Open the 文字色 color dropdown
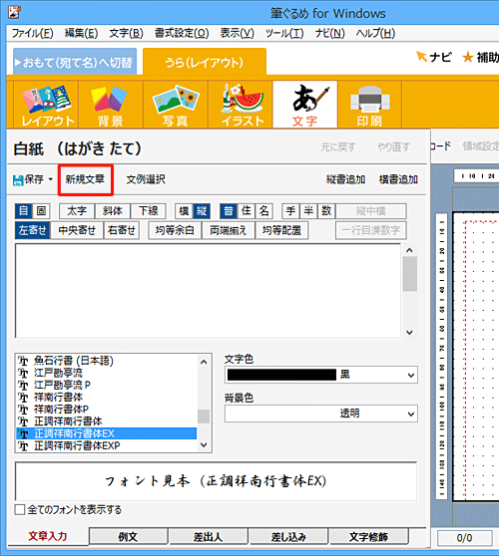The image size is (499, 556). coord(321,375)
